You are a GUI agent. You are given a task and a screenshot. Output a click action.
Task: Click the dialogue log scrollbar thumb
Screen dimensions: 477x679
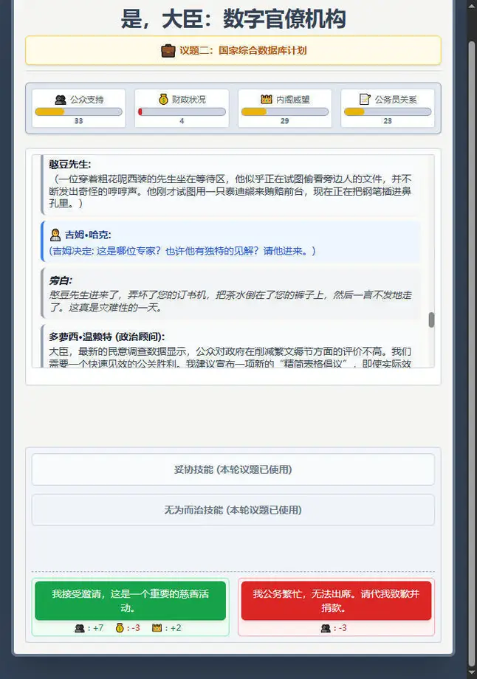431,320
